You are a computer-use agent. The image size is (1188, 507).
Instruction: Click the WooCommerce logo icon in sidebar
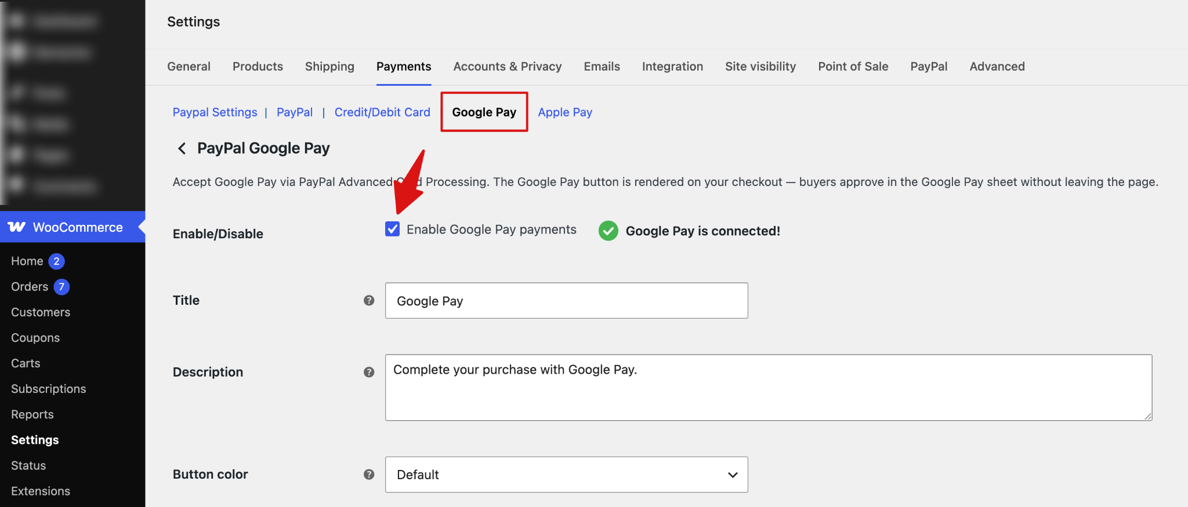pos(17,227)
